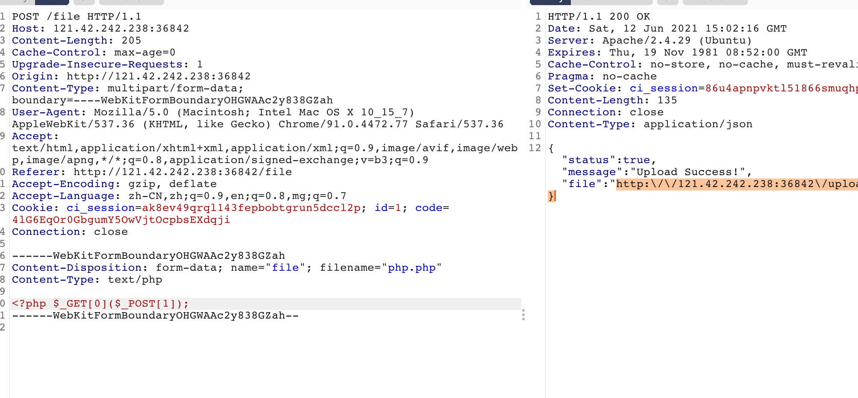
Task: Select the Expires Thu, 19 Nov 1981 header
Action: click(x=677, y=53)
